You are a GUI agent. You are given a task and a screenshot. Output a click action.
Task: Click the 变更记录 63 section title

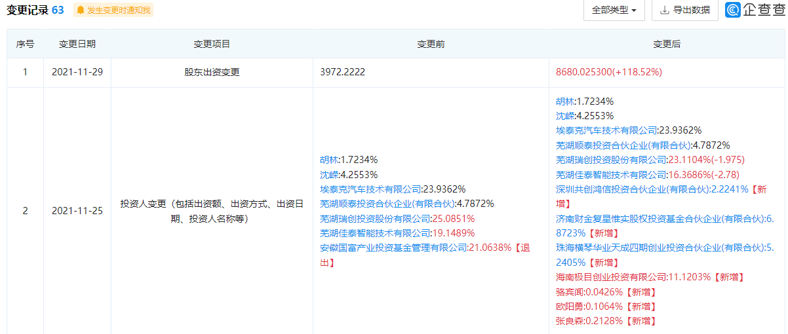35,10
